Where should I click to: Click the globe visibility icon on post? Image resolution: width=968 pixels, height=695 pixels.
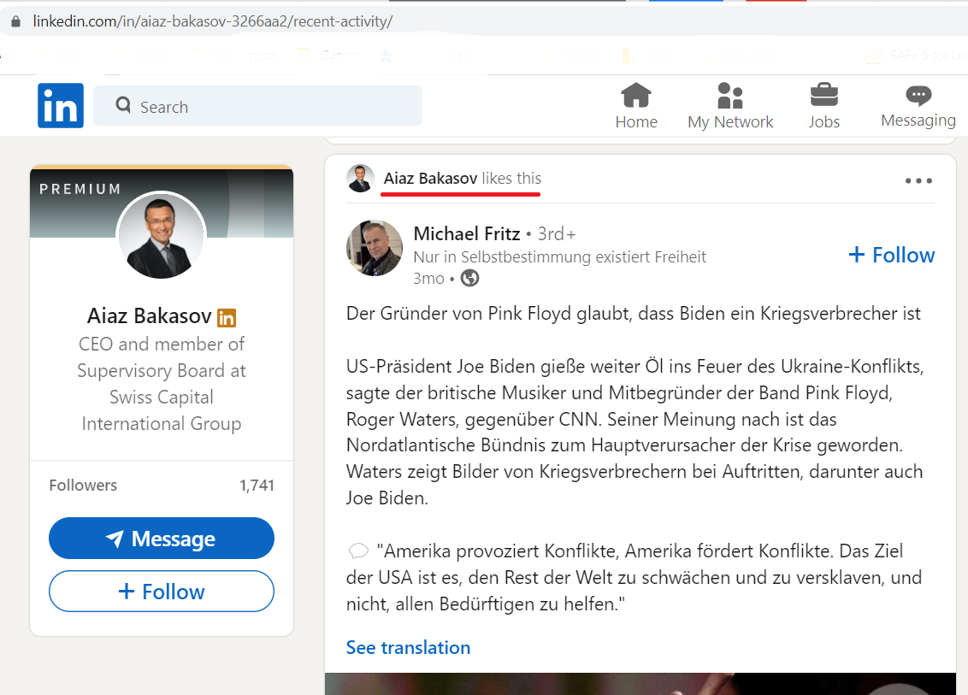point(469,279)
